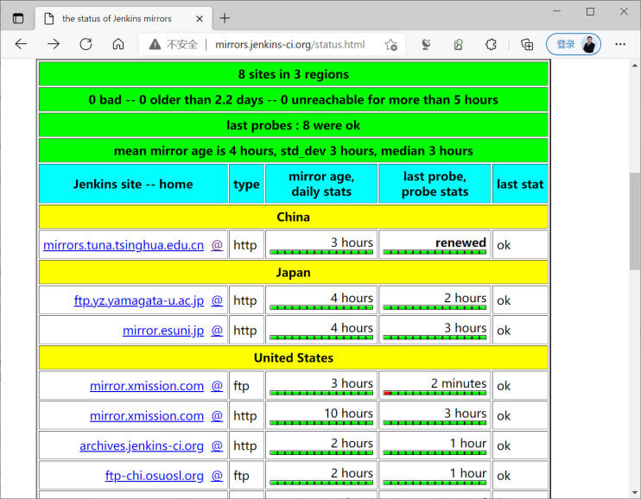This screenshot has height=499, width=641.
Task: Open mirrors.tuna.tsinghua.edu.cn link
Action: pyautogui.click(x=124, y=245)
